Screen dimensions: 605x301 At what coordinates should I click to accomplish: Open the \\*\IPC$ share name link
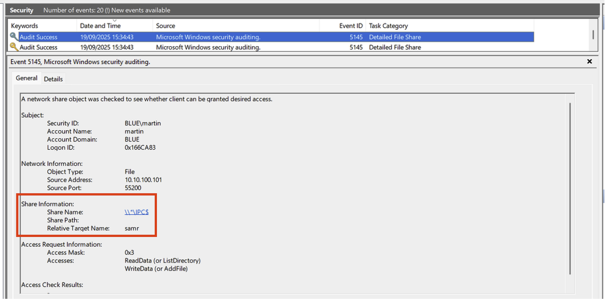coord(136,212)
